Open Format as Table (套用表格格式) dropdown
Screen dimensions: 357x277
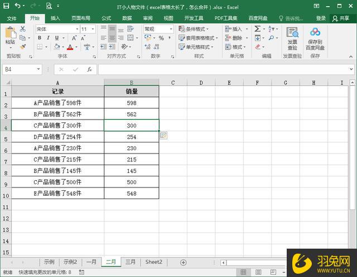[x=198, y=38]
